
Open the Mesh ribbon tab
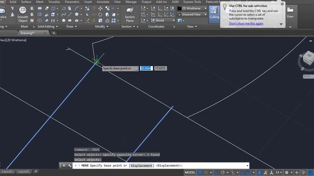40,2
